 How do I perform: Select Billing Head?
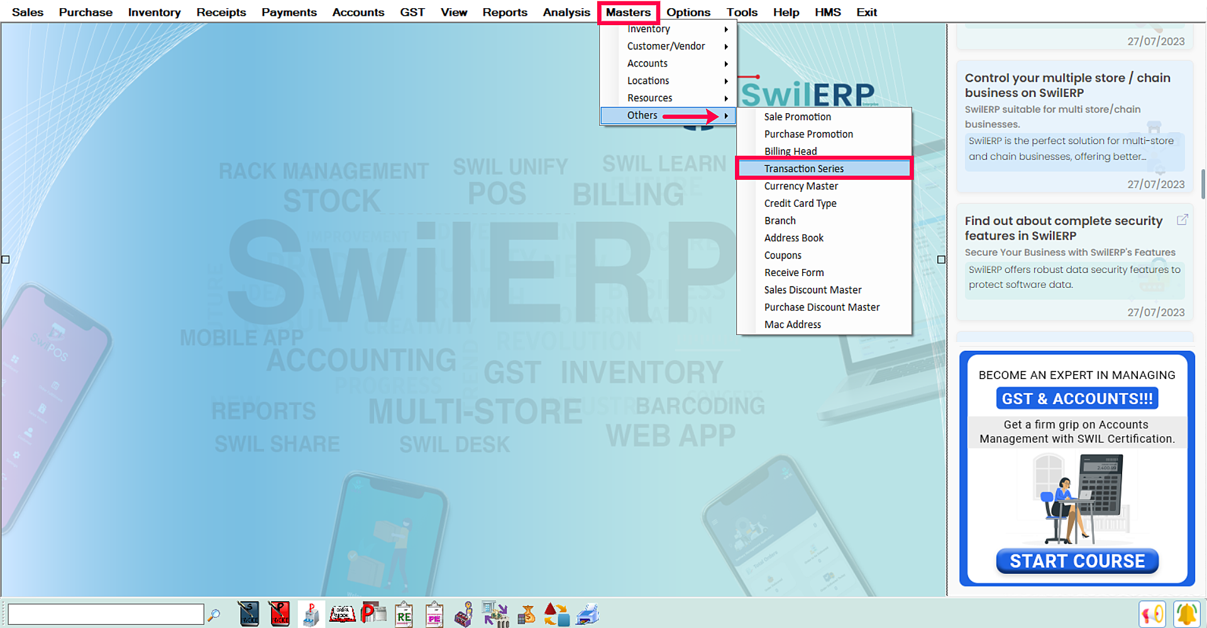(824, 151)
